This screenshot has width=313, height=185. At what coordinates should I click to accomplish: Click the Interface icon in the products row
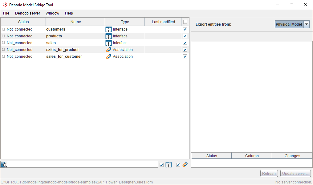108,36
